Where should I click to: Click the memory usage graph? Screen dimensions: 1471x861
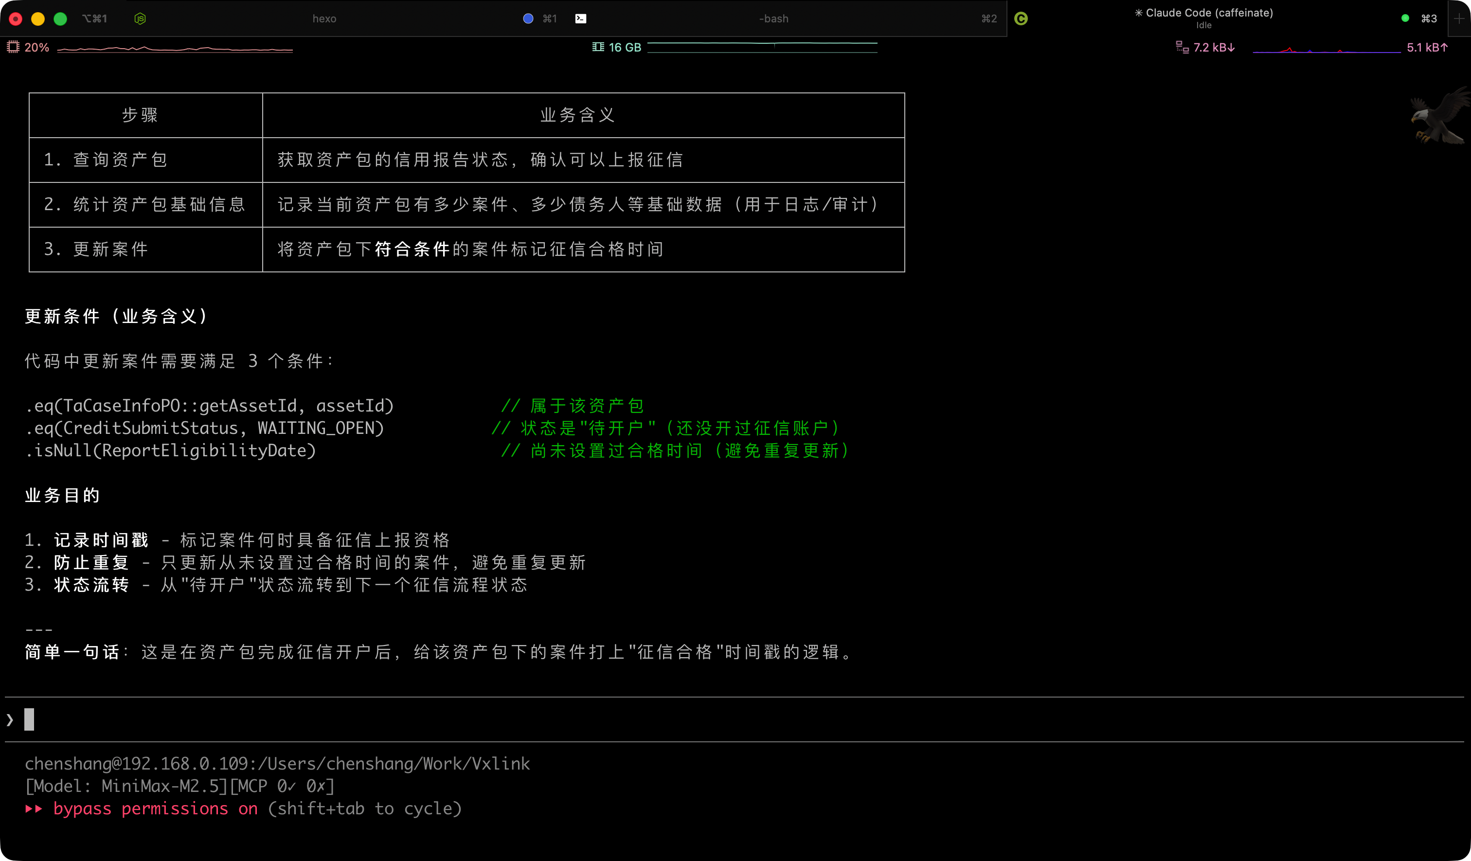[x=762, y=47]
